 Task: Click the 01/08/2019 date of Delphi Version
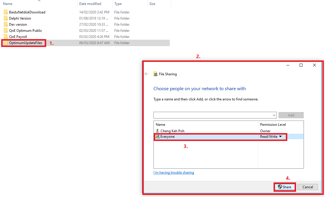[94, 18]
